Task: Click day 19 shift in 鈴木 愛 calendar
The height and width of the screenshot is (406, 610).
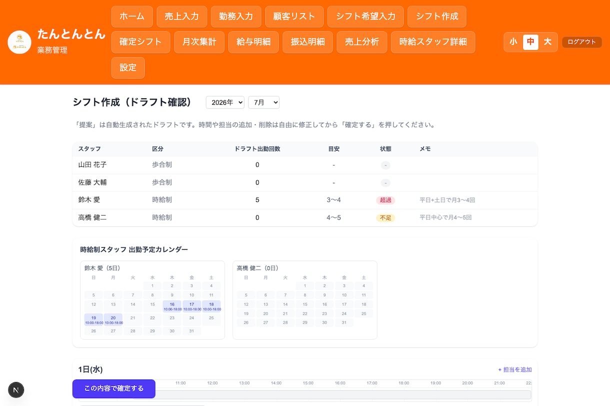Action: (x=93, y=320)
